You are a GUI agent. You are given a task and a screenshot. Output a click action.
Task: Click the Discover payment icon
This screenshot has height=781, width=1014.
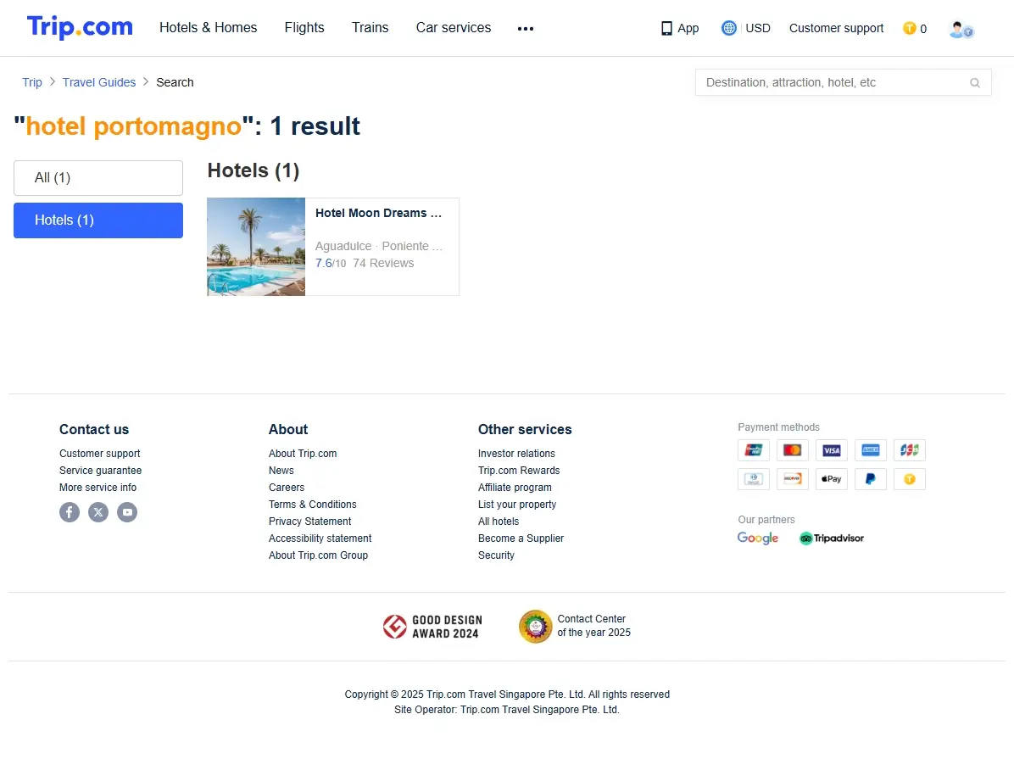click(792, 479)
